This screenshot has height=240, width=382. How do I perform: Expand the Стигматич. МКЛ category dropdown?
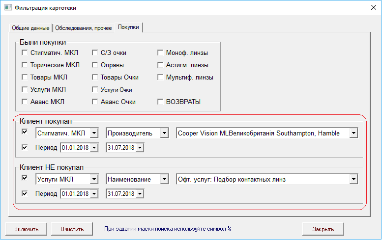(x=94, y=133)
